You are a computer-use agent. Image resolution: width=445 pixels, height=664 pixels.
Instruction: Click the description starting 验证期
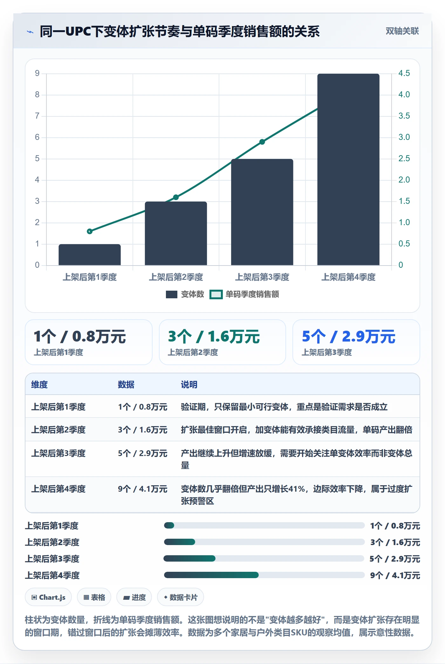(284, 407)
